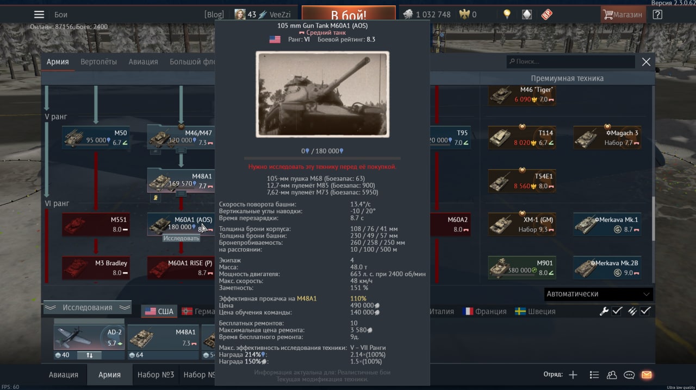The height and width of the screenshot is (390, 696).
Task: Open the orange mail envelope icon
Action: [x=646, y=375]
